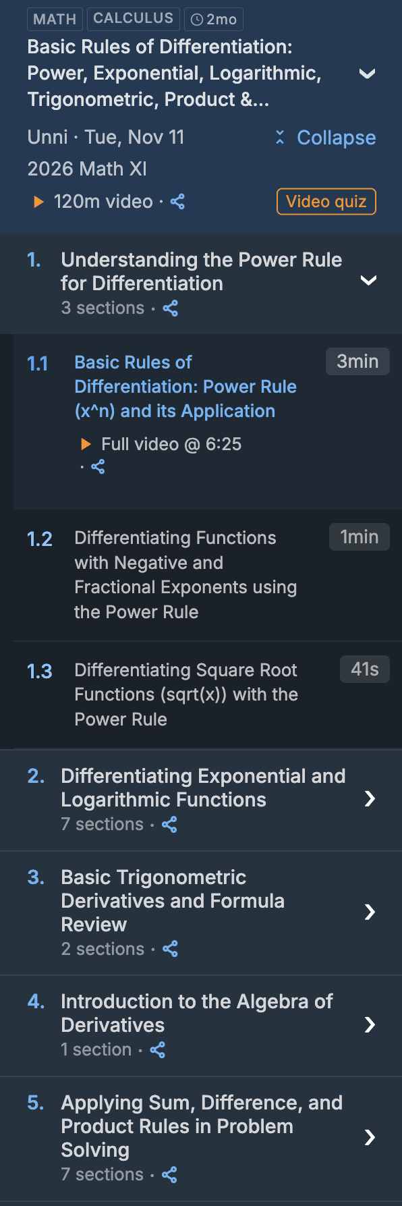Click the play triangle next to Full video

86,443
